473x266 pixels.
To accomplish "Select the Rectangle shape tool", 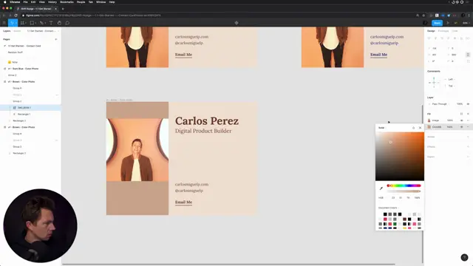I will [x=33, y=23].
